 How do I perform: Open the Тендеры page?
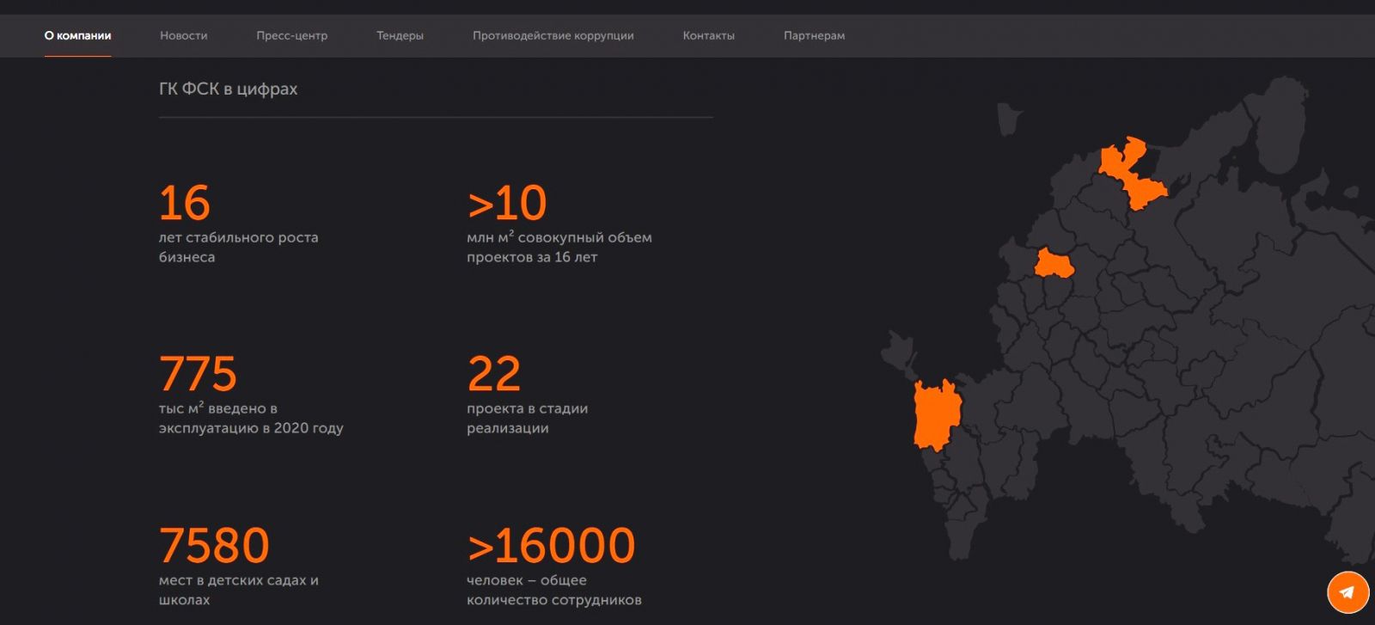tap(400, 35)
